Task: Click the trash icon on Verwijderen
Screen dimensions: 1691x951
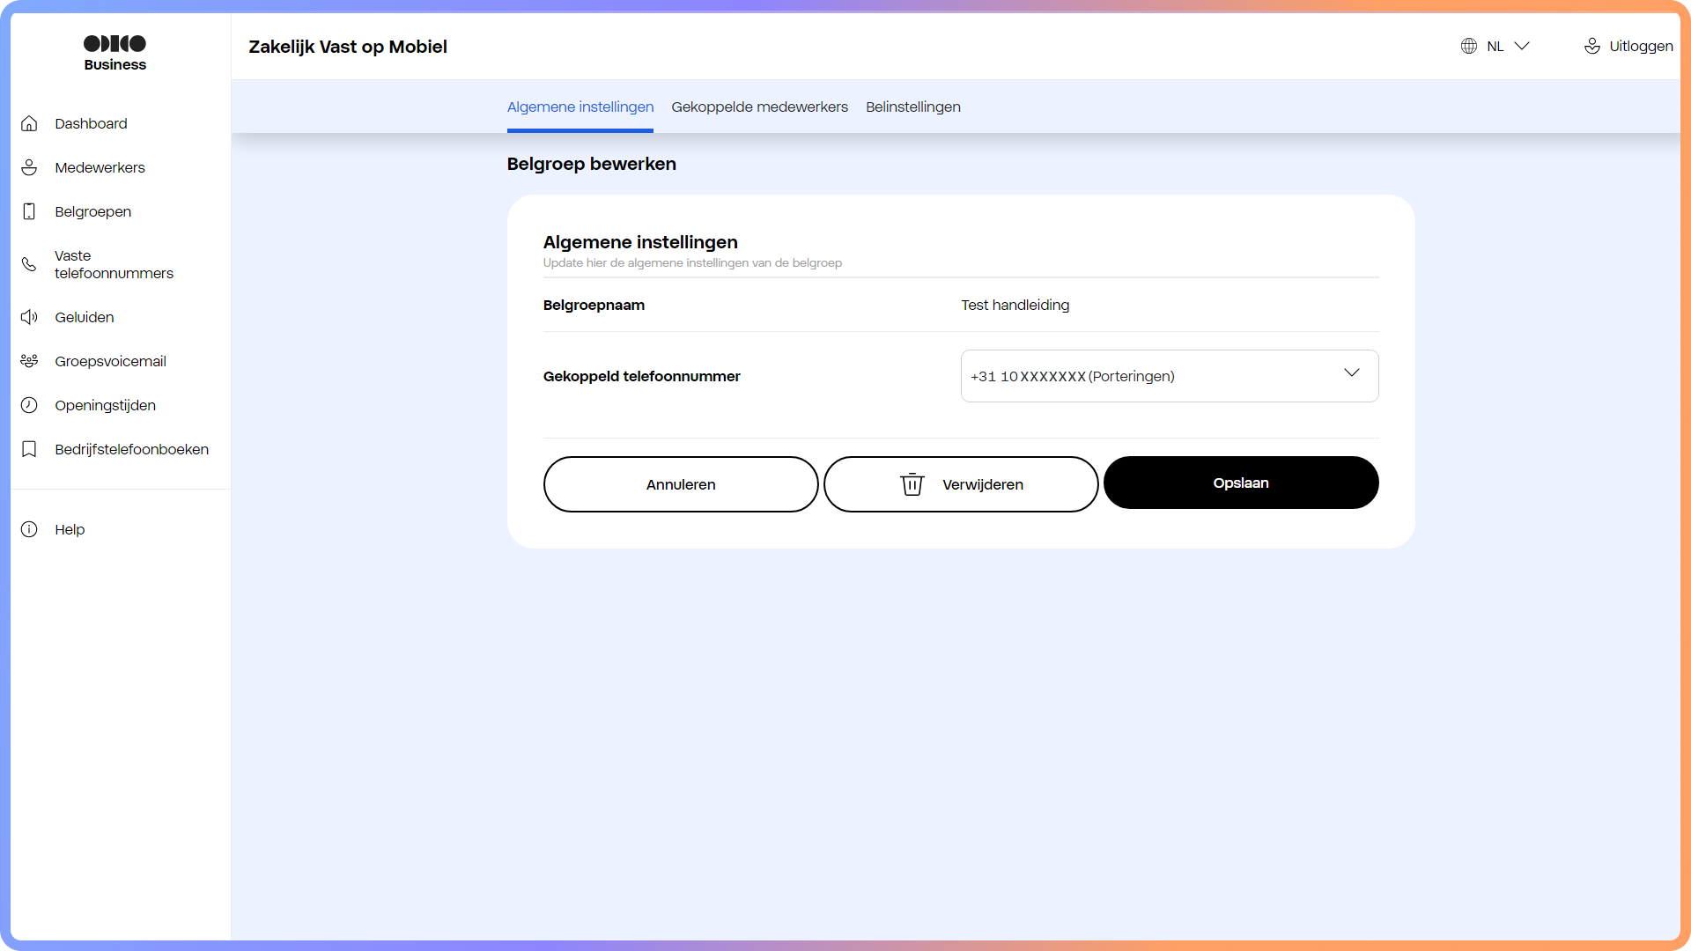Action: 912,484
